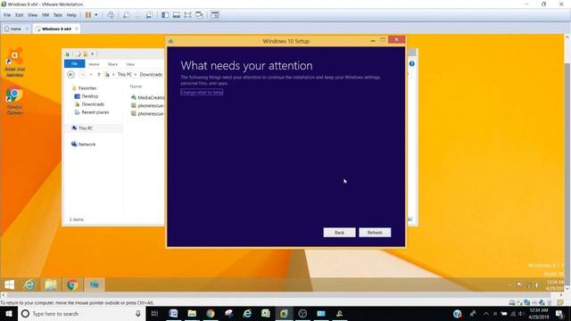Screen dimensions: 571x321
Task: Switch to Share ribbon tab in Explorer
Action: pos(112,64)
